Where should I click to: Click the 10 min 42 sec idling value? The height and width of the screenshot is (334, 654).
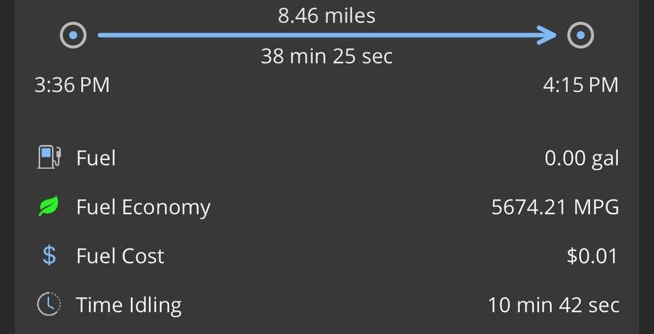tap(553, 305)
